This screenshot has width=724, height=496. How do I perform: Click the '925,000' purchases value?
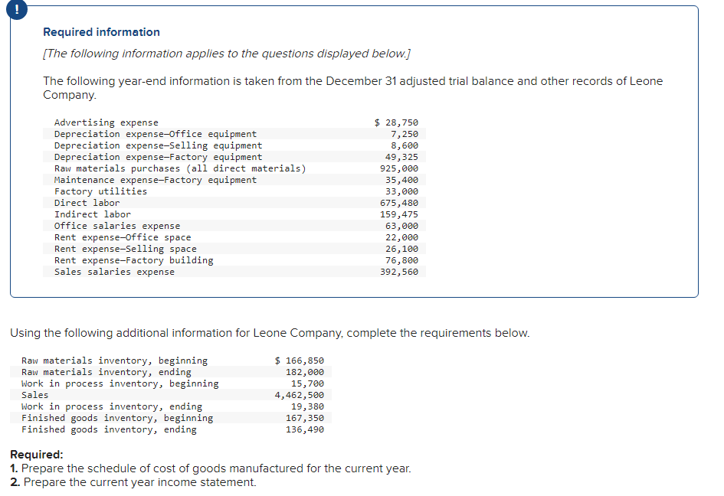[399, 168]
